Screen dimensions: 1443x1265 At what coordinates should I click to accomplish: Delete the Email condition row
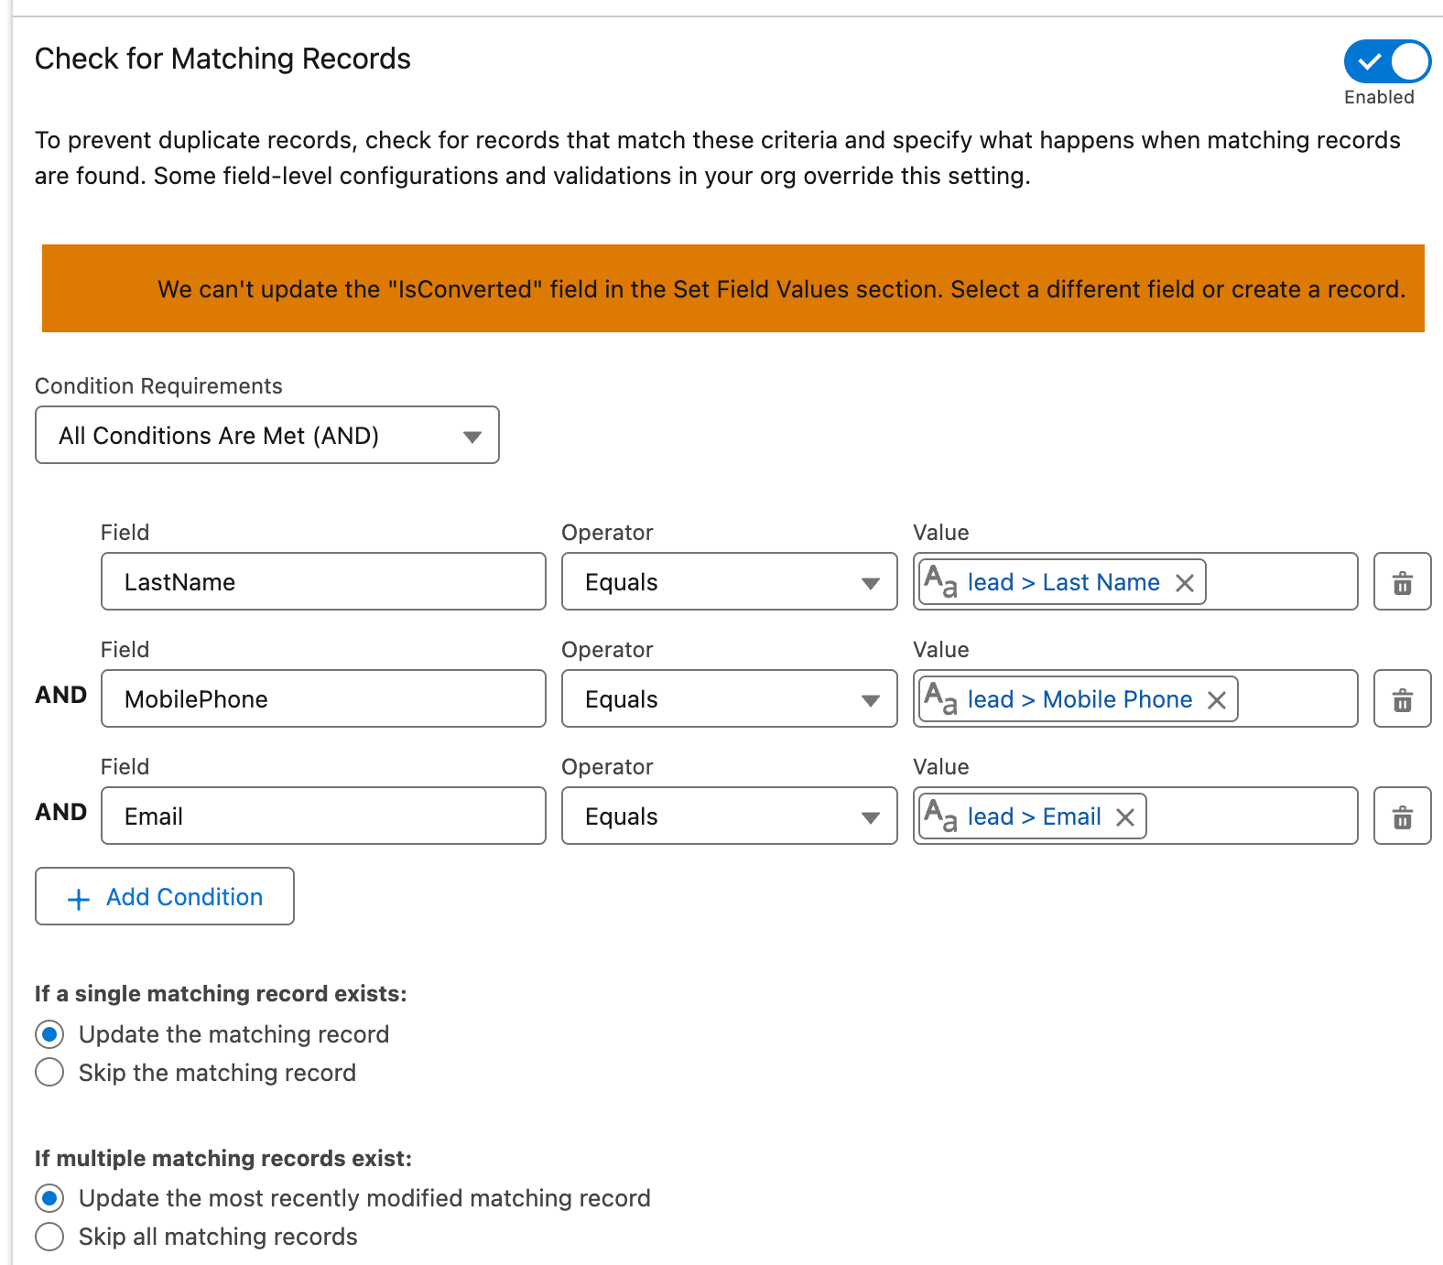tap(1402, 816)
